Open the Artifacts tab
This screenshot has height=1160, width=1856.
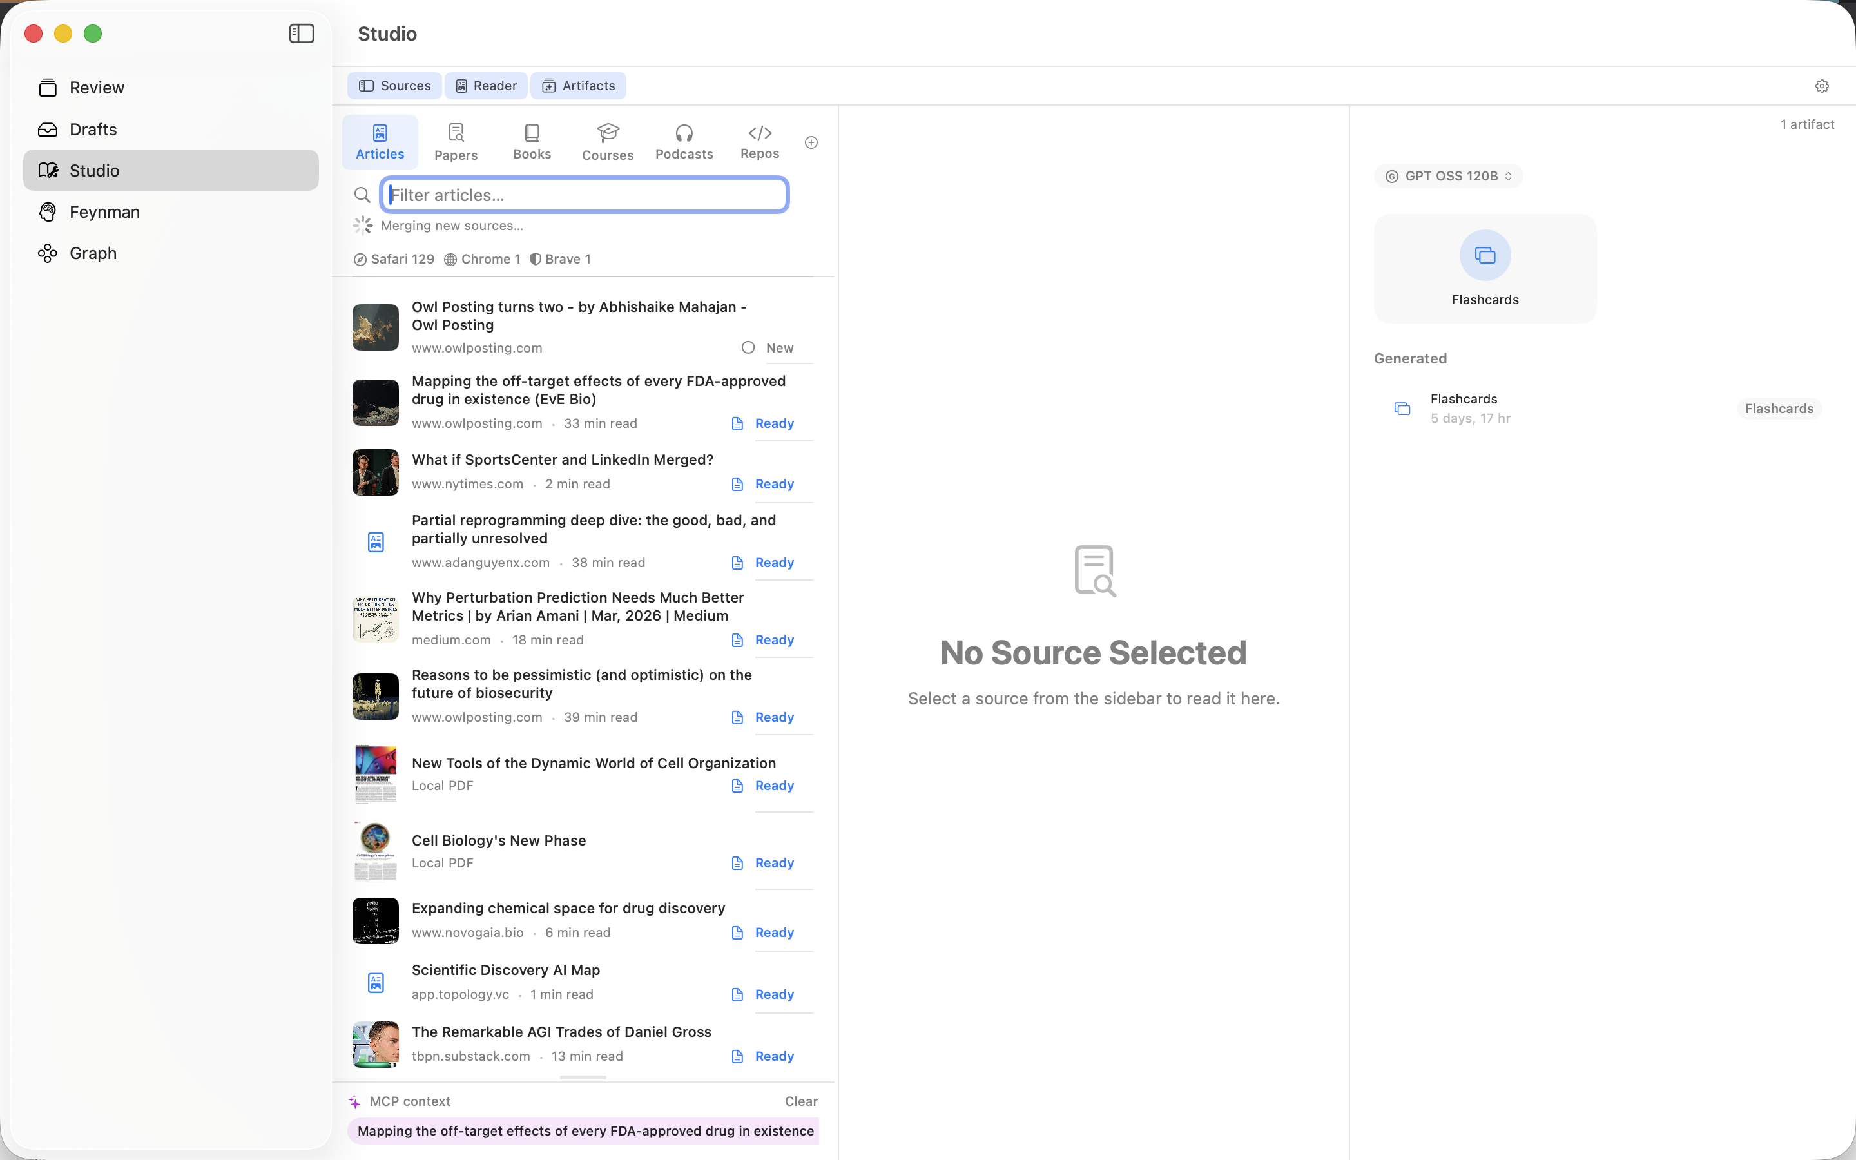(x=579, y=85)
